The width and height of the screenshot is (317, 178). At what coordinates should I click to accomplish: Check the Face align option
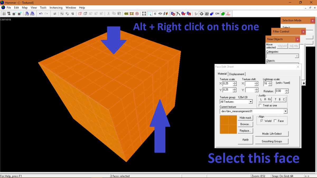click(276, 121)
